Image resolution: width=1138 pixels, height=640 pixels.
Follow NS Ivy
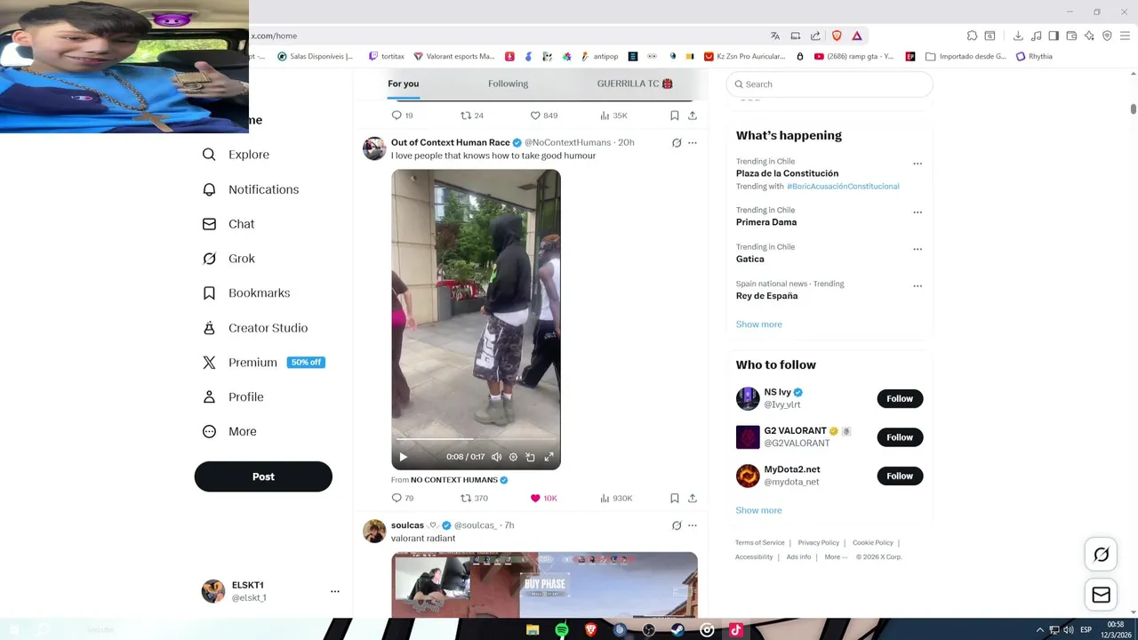click(x=900, y=398)
